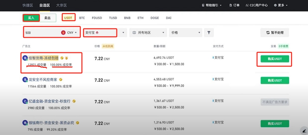Switch to 买入 buy mode
This screenshot has height=135, width=308.
(31, 18)
